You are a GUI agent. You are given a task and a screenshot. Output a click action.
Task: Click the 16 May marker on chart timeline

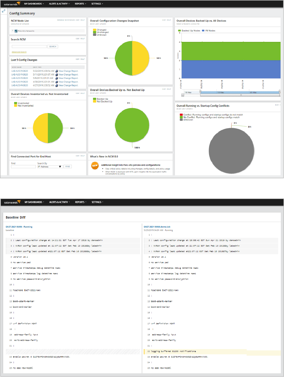(x=188, y=93)
